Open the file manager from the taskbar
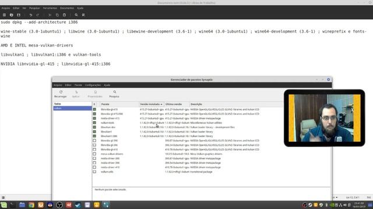 [22, 205]
